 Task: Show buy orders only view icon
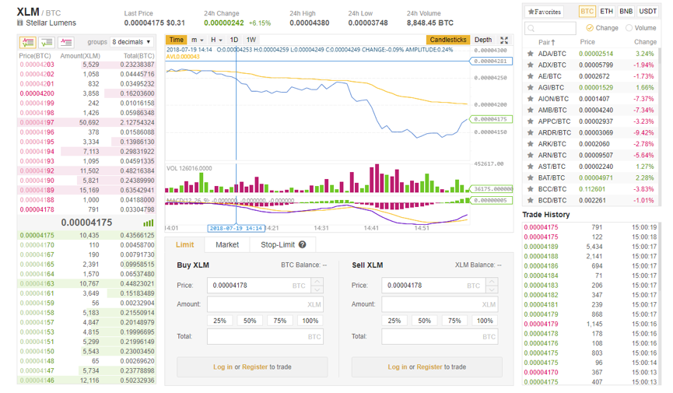click(47, 42)
